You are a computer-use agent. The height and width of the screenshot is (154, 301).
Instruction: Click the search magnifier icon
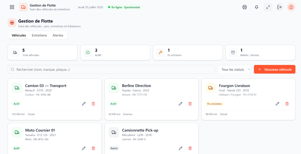12,69
